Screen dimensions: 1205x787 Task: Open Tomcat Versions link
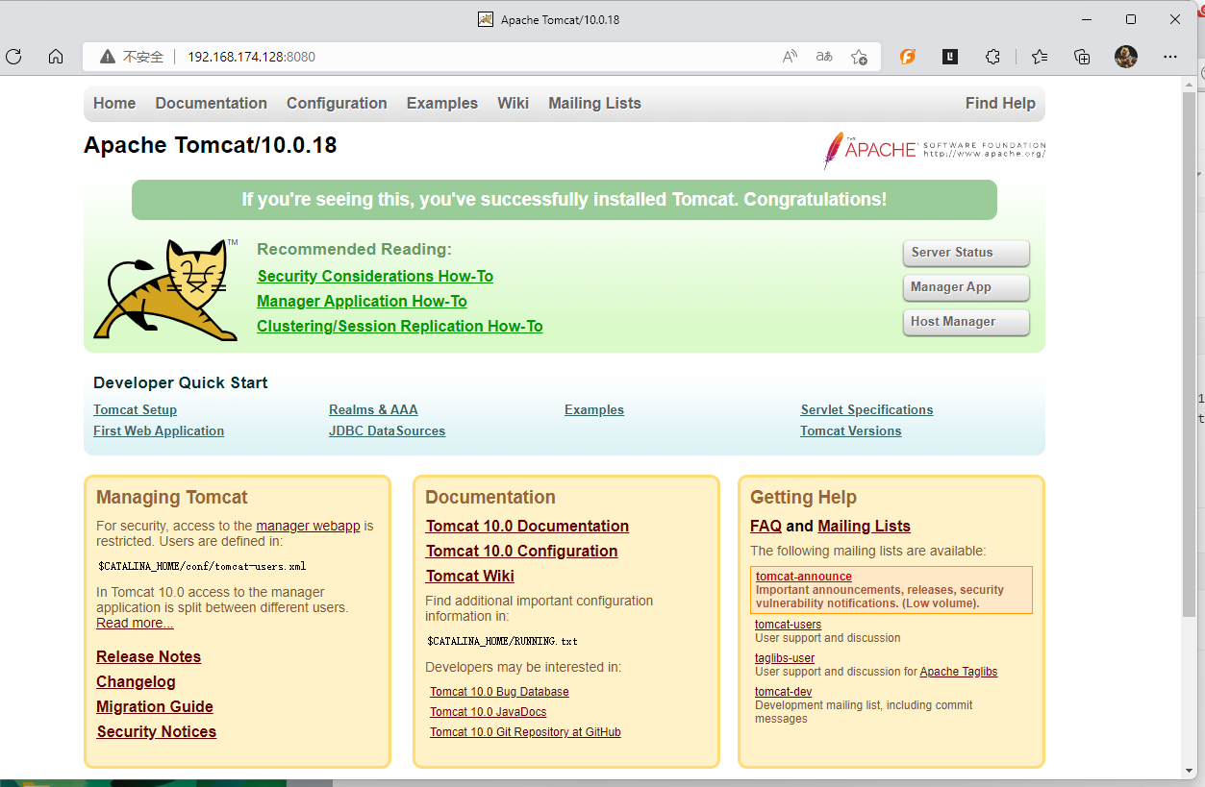coord(851,431)
